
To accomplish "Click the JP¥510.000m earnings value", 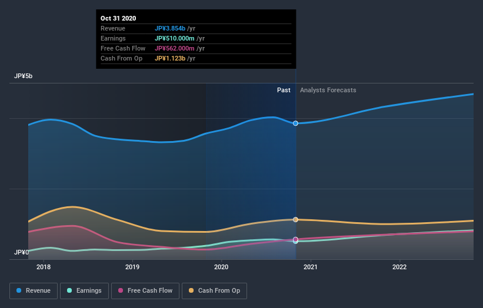I will pyautogui.click(x=174, y=38).
